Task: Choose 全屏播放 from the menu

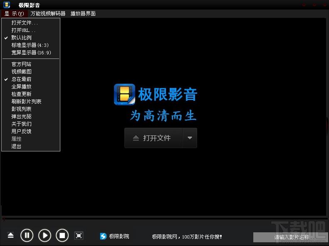Action: tap(31, 87)
